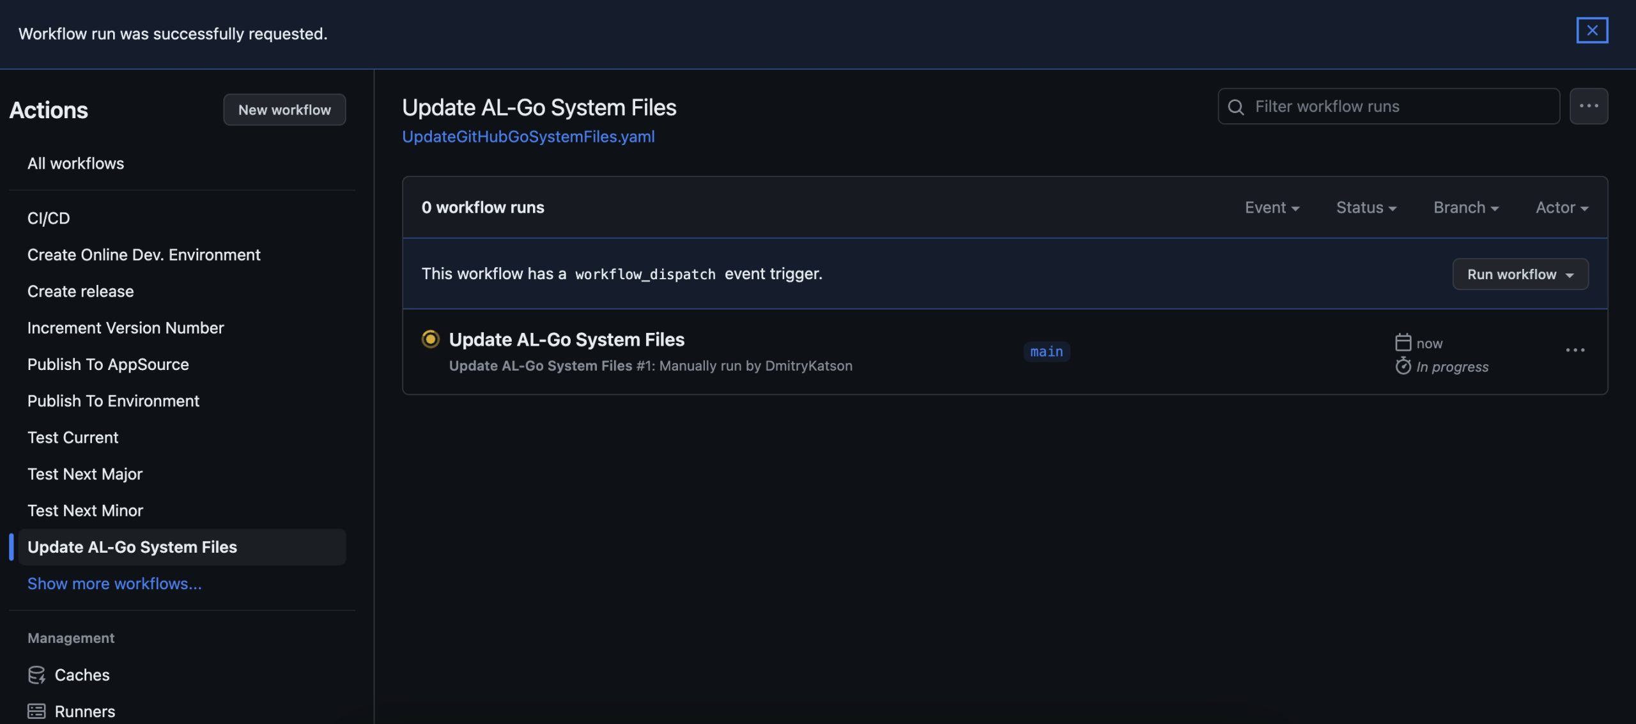Click the search magnifier icon

click(1236, 107)
